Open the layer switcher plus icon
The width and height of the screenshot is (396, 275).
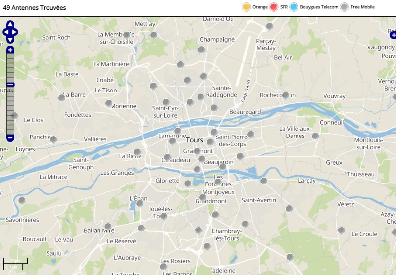(392, 34)
